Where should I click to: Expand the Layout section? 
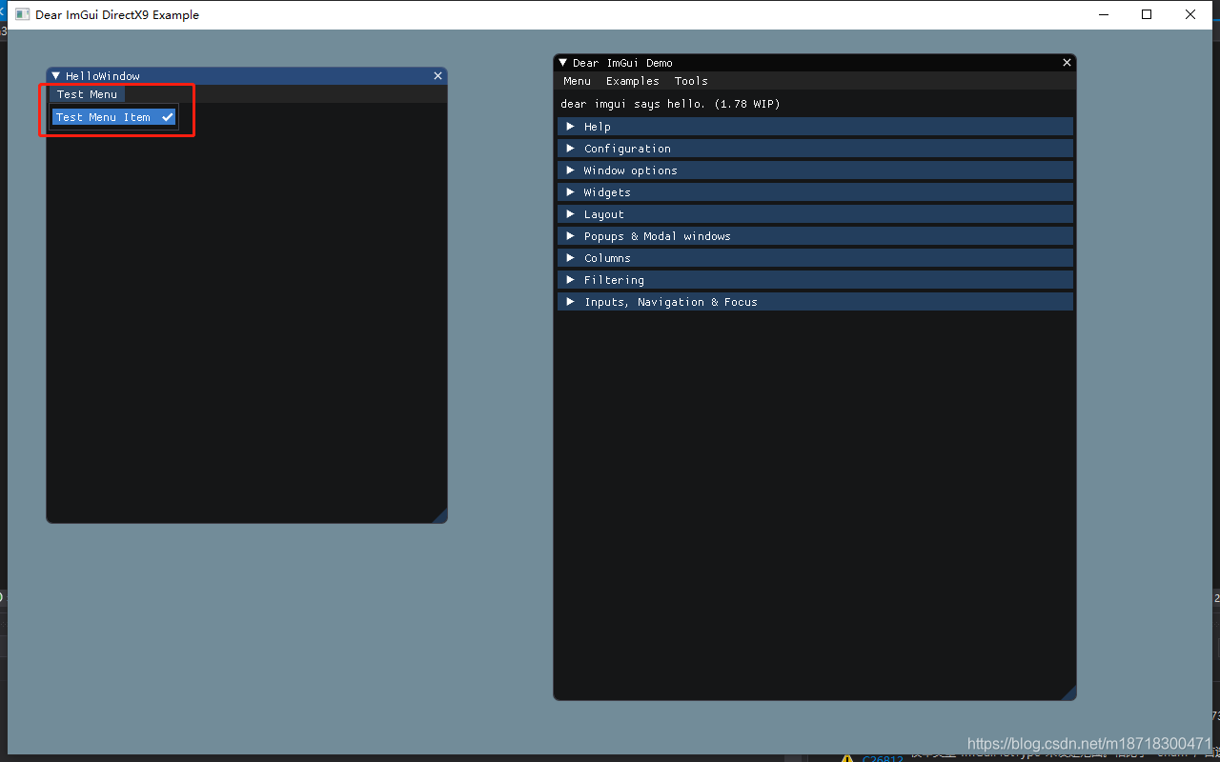click(815, 214)
